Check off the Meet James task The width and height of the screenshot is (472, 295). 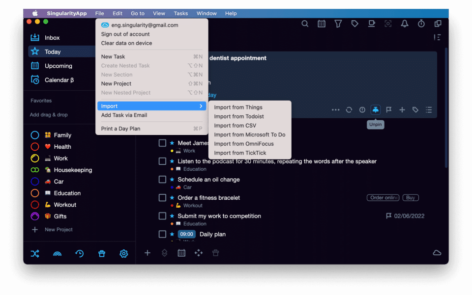[x=162, y=143]
